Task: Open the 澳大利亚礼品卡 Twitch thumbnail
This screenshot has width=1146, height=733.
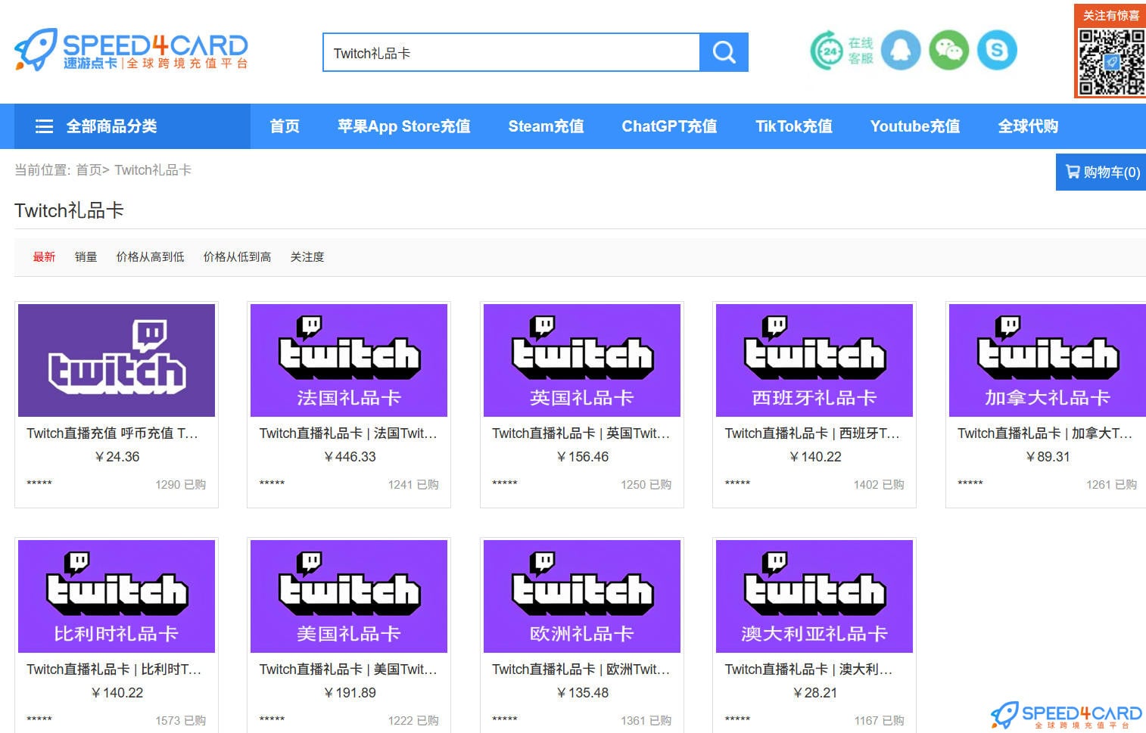Action: click(814, 596)
